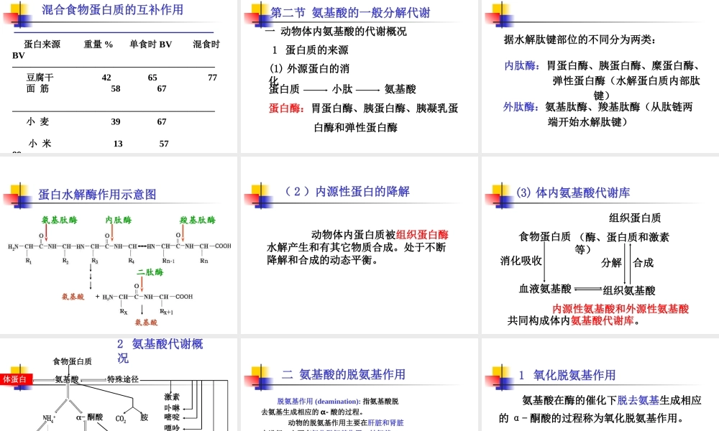The height and width of the screenshot is (431, 719).
Task: Select the red 内肽酶 label on the peptide bond slide
Action: [516, 65]
